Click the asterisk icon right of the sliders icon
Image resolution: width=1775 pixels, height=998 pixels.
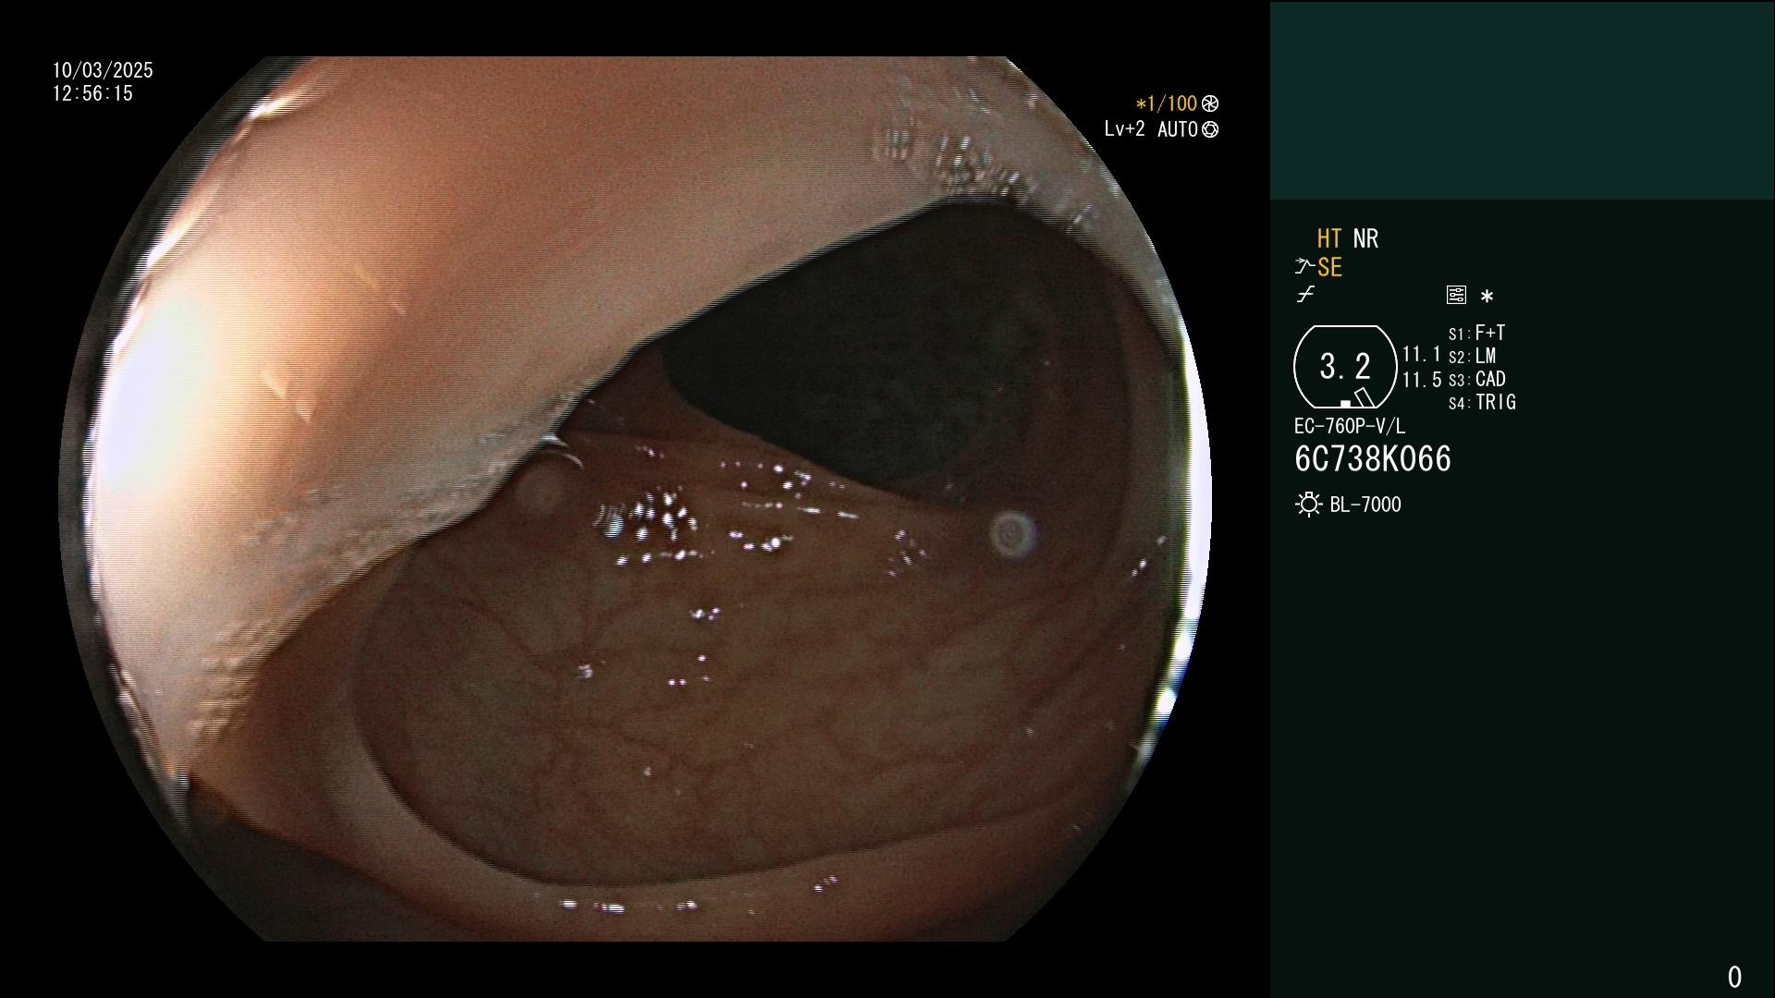click(1487, 296)
